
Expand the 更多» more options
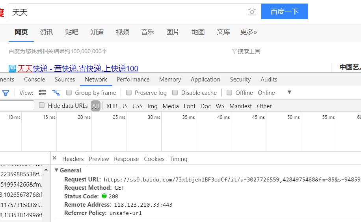(x=248, y=32)
